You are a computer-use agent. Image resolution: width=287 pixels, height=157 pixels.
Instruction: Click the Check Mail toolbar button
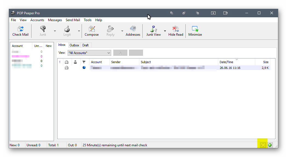pyautogui.click(x=20, y=31)
